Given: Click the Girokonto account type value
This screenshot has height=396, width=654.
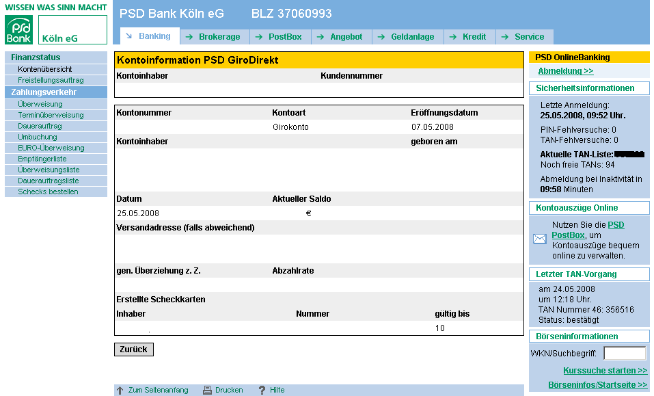Looking at the screenshot, I should (290, 127).
